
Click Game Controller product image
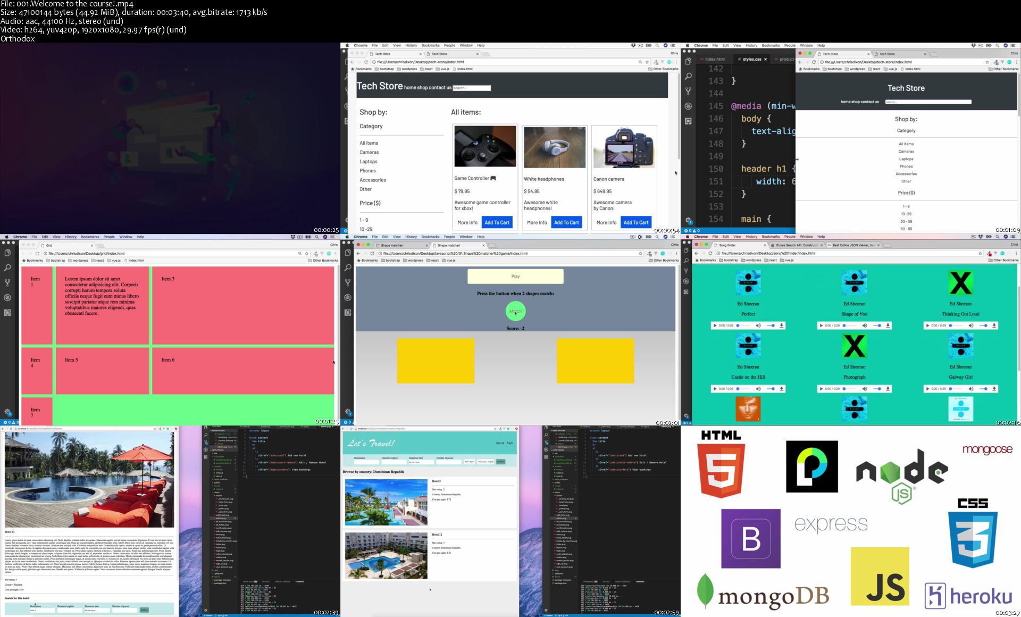click(485, 146)
